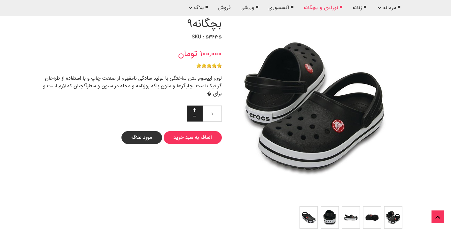Select the back-view crocs thumbnail
The image size is (451, 229).
pos(330,217)
